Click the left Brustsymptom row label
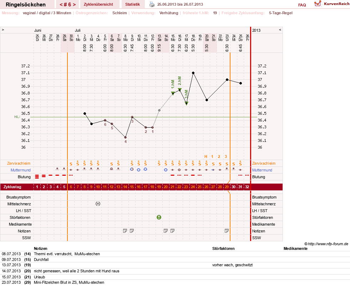Viewport: 350px width, 298px height. pos(19,197)
